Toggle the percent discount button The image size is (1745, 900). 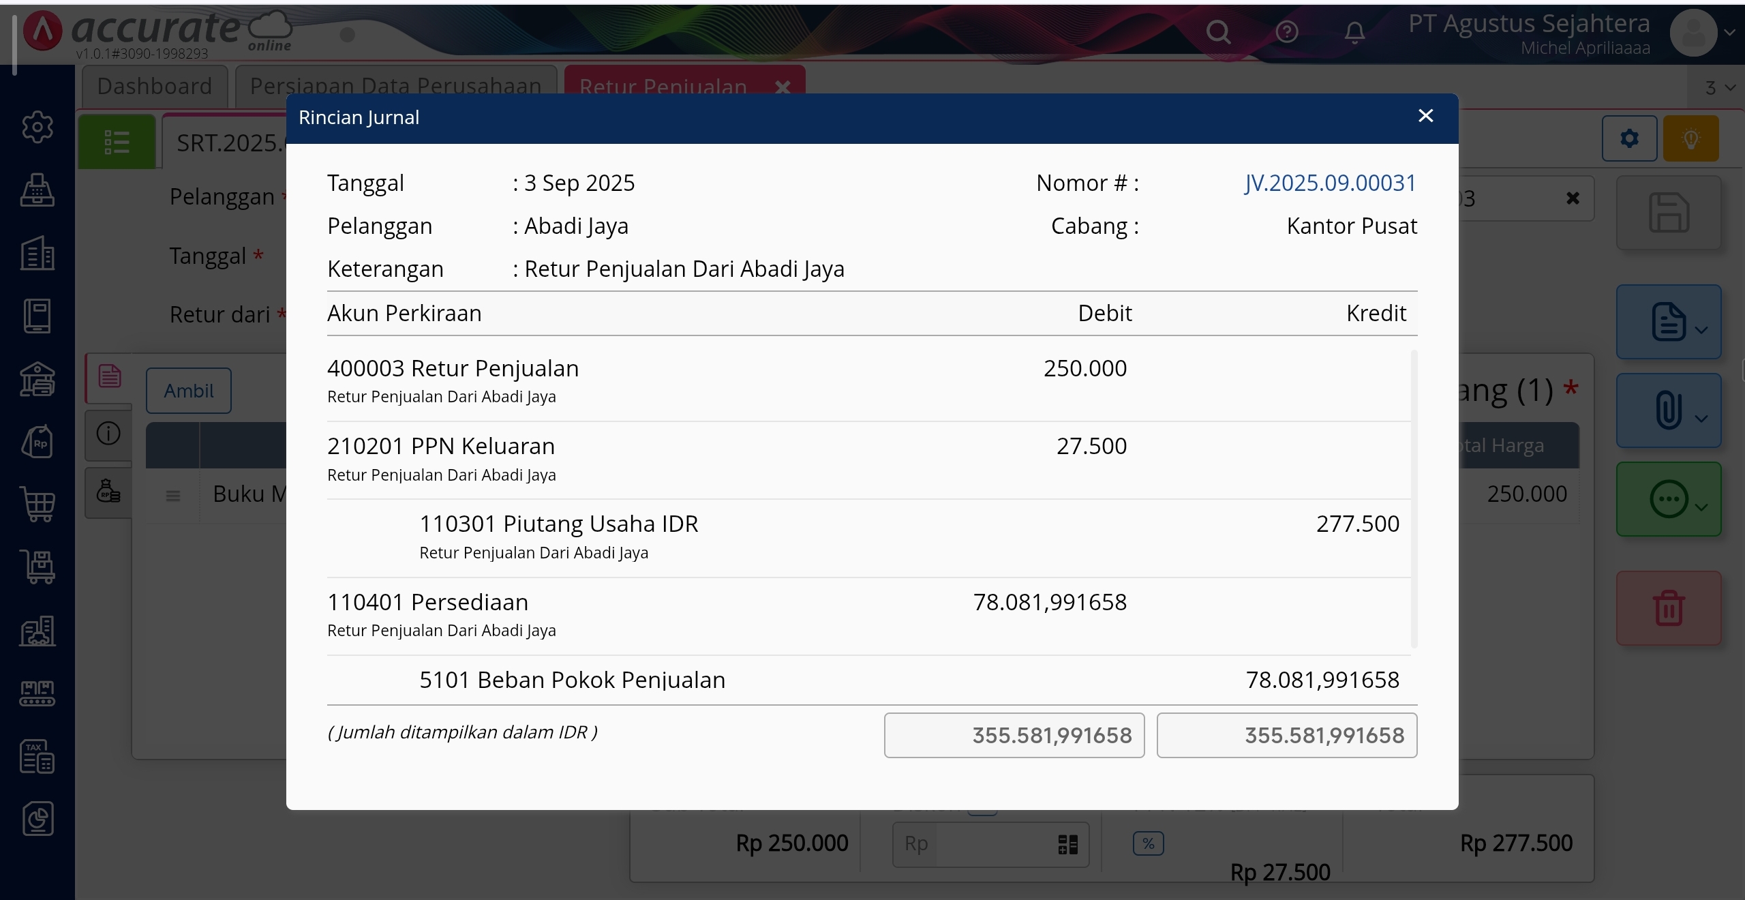pos(1149,844)
